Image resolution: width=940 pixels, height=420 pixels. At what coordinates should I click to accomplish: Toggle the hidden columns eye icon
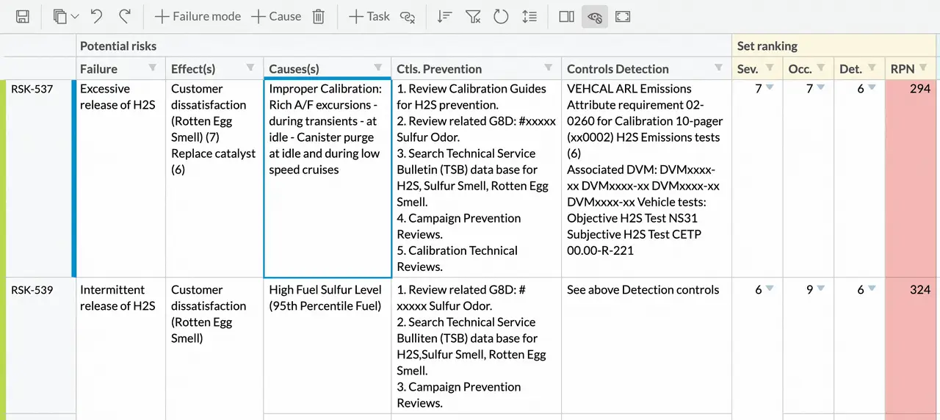pos(595,16)
